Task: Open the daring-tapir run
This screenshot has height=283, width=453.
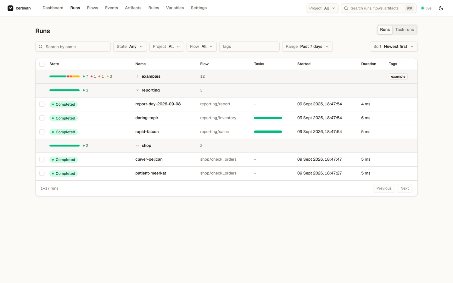Action: pos(147,118)
